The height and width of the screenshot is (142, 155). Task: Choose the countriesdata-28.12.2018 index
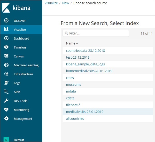(x=85, y=51)
